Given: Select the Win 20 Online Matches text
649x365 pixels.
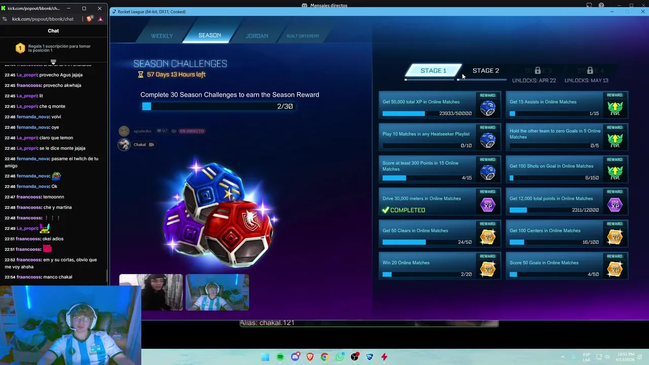Looking at the screenshot, I should click(x=406, y=263).
